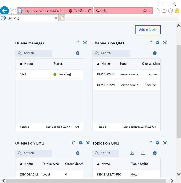The height and width of the screenshot is (183, 181).
Task: Sort Queue Manager list by Status column
Action: click(58, 64)
